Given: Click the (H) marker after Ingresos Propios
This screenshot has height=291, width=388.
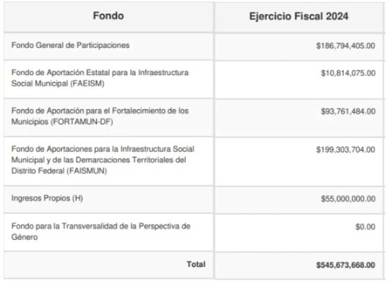Looking at the screenshot, I should 77,198.
